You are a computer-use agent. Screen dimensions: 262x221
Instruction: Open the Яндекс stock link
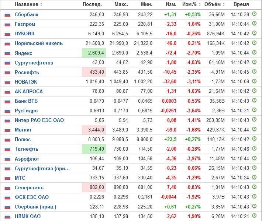[x=23, y=53]
